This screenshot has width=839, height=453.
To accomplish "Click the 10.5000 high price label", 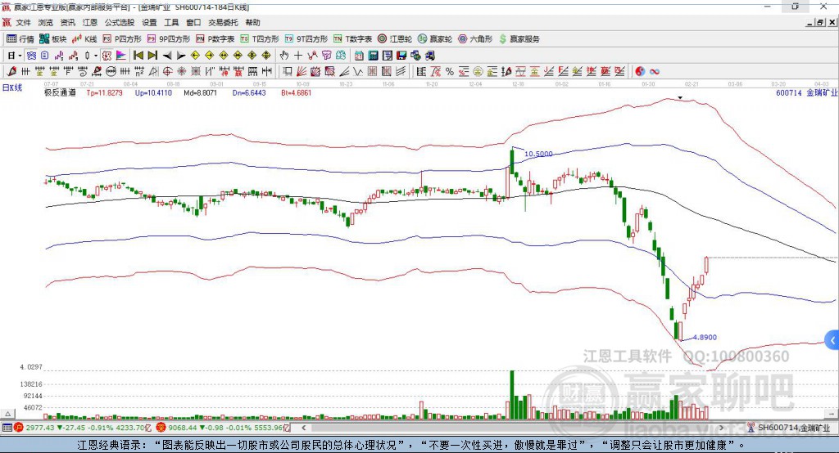I will 538,154.
